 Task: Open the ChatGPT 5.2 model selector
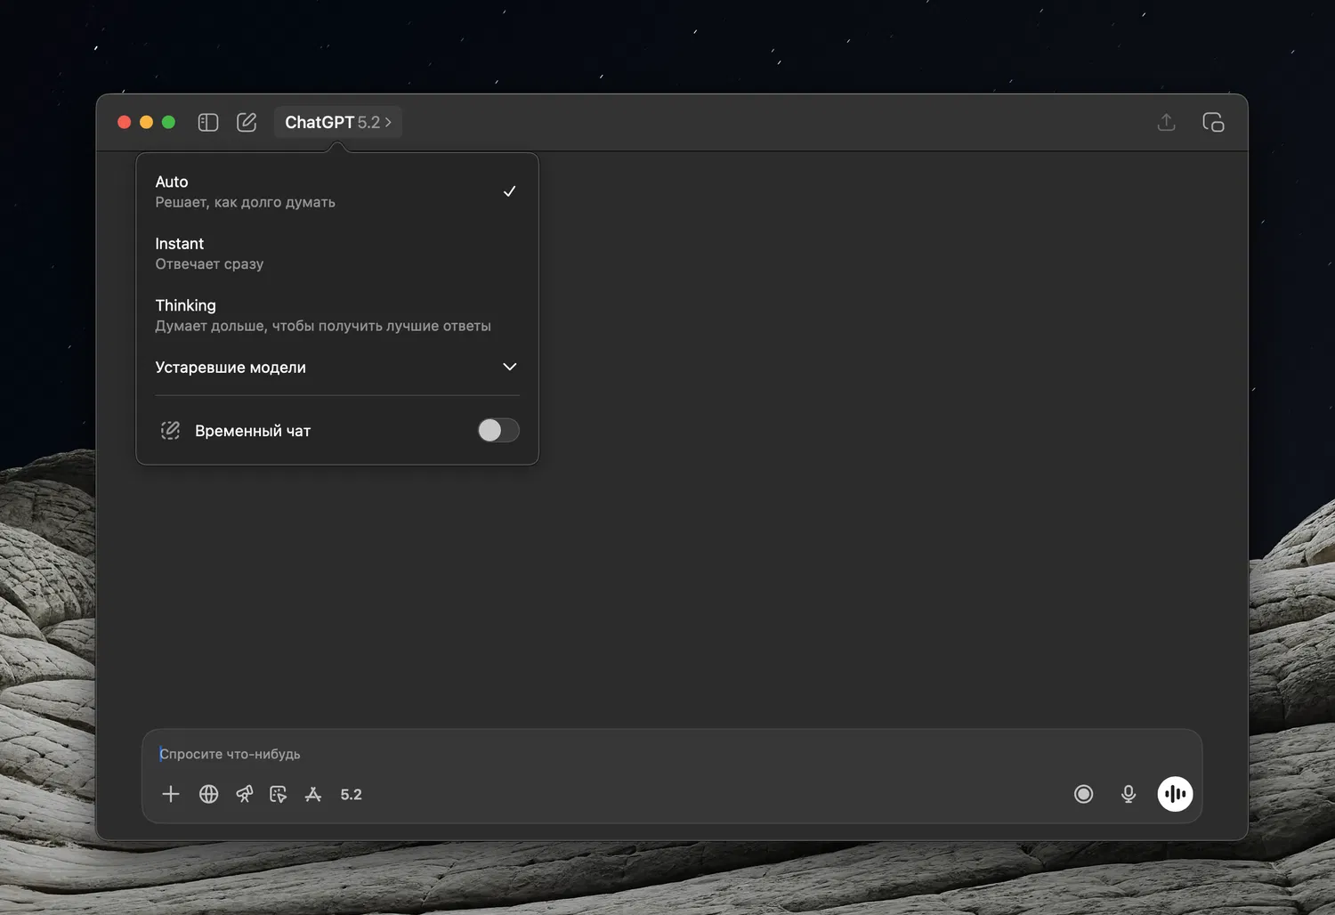tap(338, 122)
